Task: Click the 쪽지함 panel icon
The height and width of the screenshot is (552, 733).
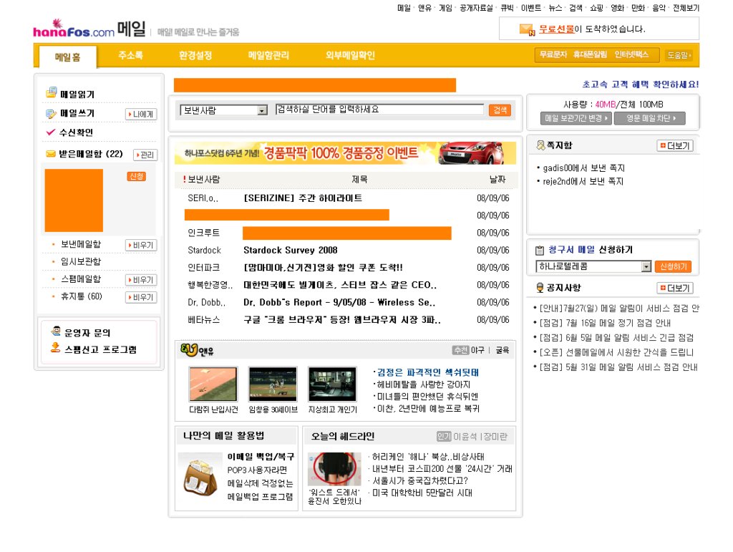Action: (540, 145)
